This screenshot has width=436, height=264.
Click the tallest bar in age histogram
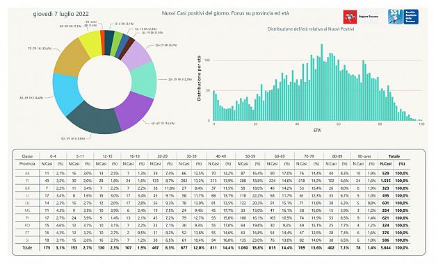(322, 82)
